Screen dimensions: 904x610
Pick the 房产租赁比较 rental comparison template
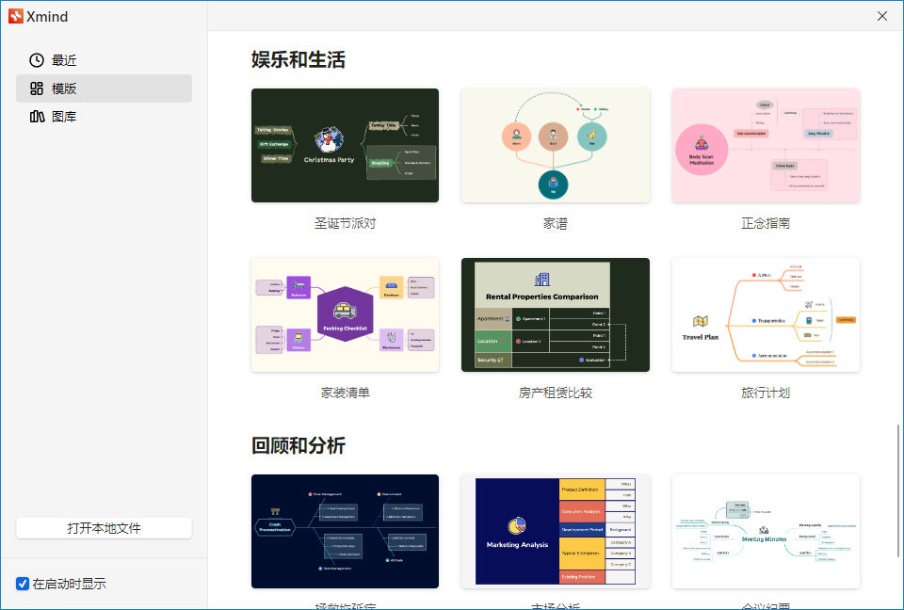coord(556,314)
